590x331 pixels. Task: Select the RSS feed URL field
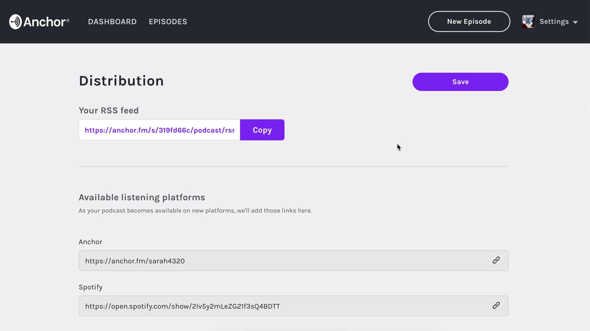(159, 130)
